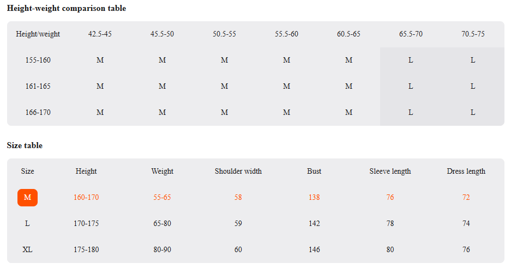
Task: Click the orange 160-170 height value
Action: click(86, 197)
